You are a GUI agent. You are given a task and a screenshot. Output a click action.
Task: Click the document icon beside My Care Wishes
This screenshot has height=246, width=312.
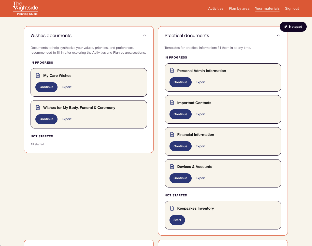(x=38, y=76)
